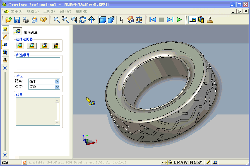250x166 pixels.
Task: Click the pencil markup icon in the status bar
Action: (x=208, y=162)
